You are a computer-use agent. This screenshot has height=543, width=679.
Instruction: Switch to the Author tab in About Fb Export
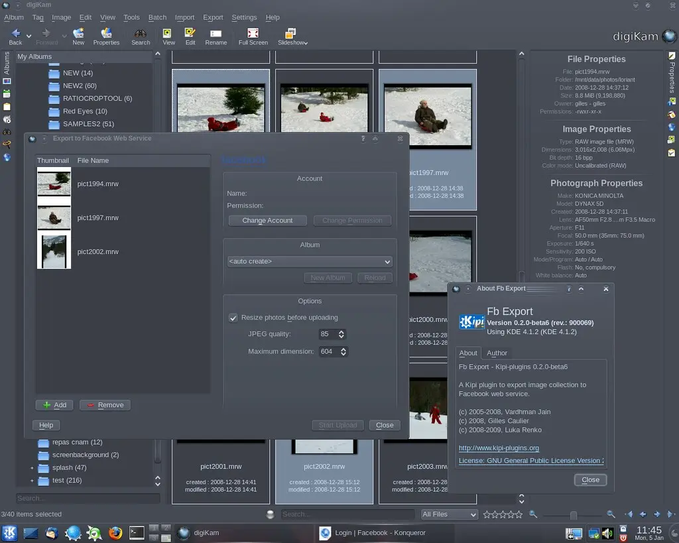click(x=497, y=353)
